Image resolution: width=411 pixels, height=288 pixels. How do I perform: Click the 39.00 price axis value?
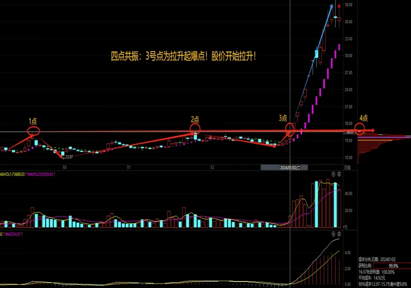(348, 5)
